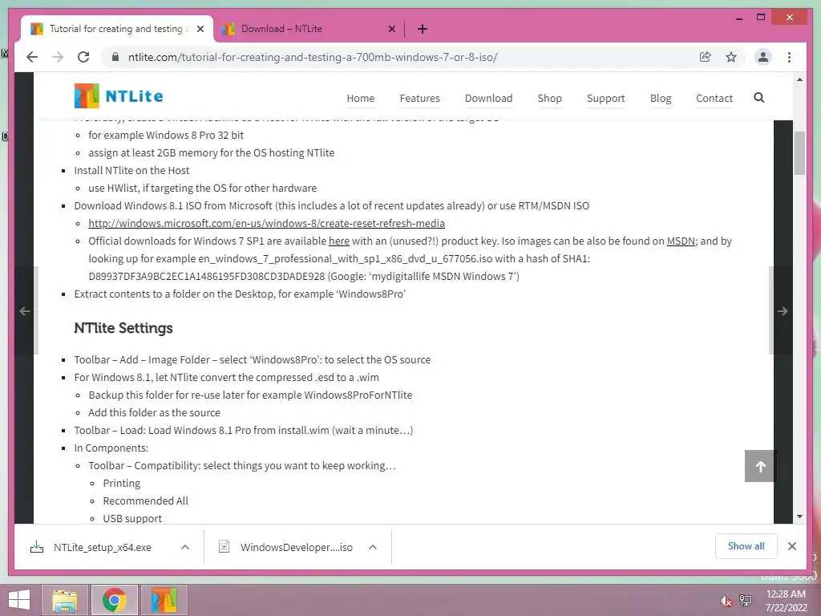Open the Chrome three-dot menu
Screen dimensions: 821x616
click(x=789, y=57)
